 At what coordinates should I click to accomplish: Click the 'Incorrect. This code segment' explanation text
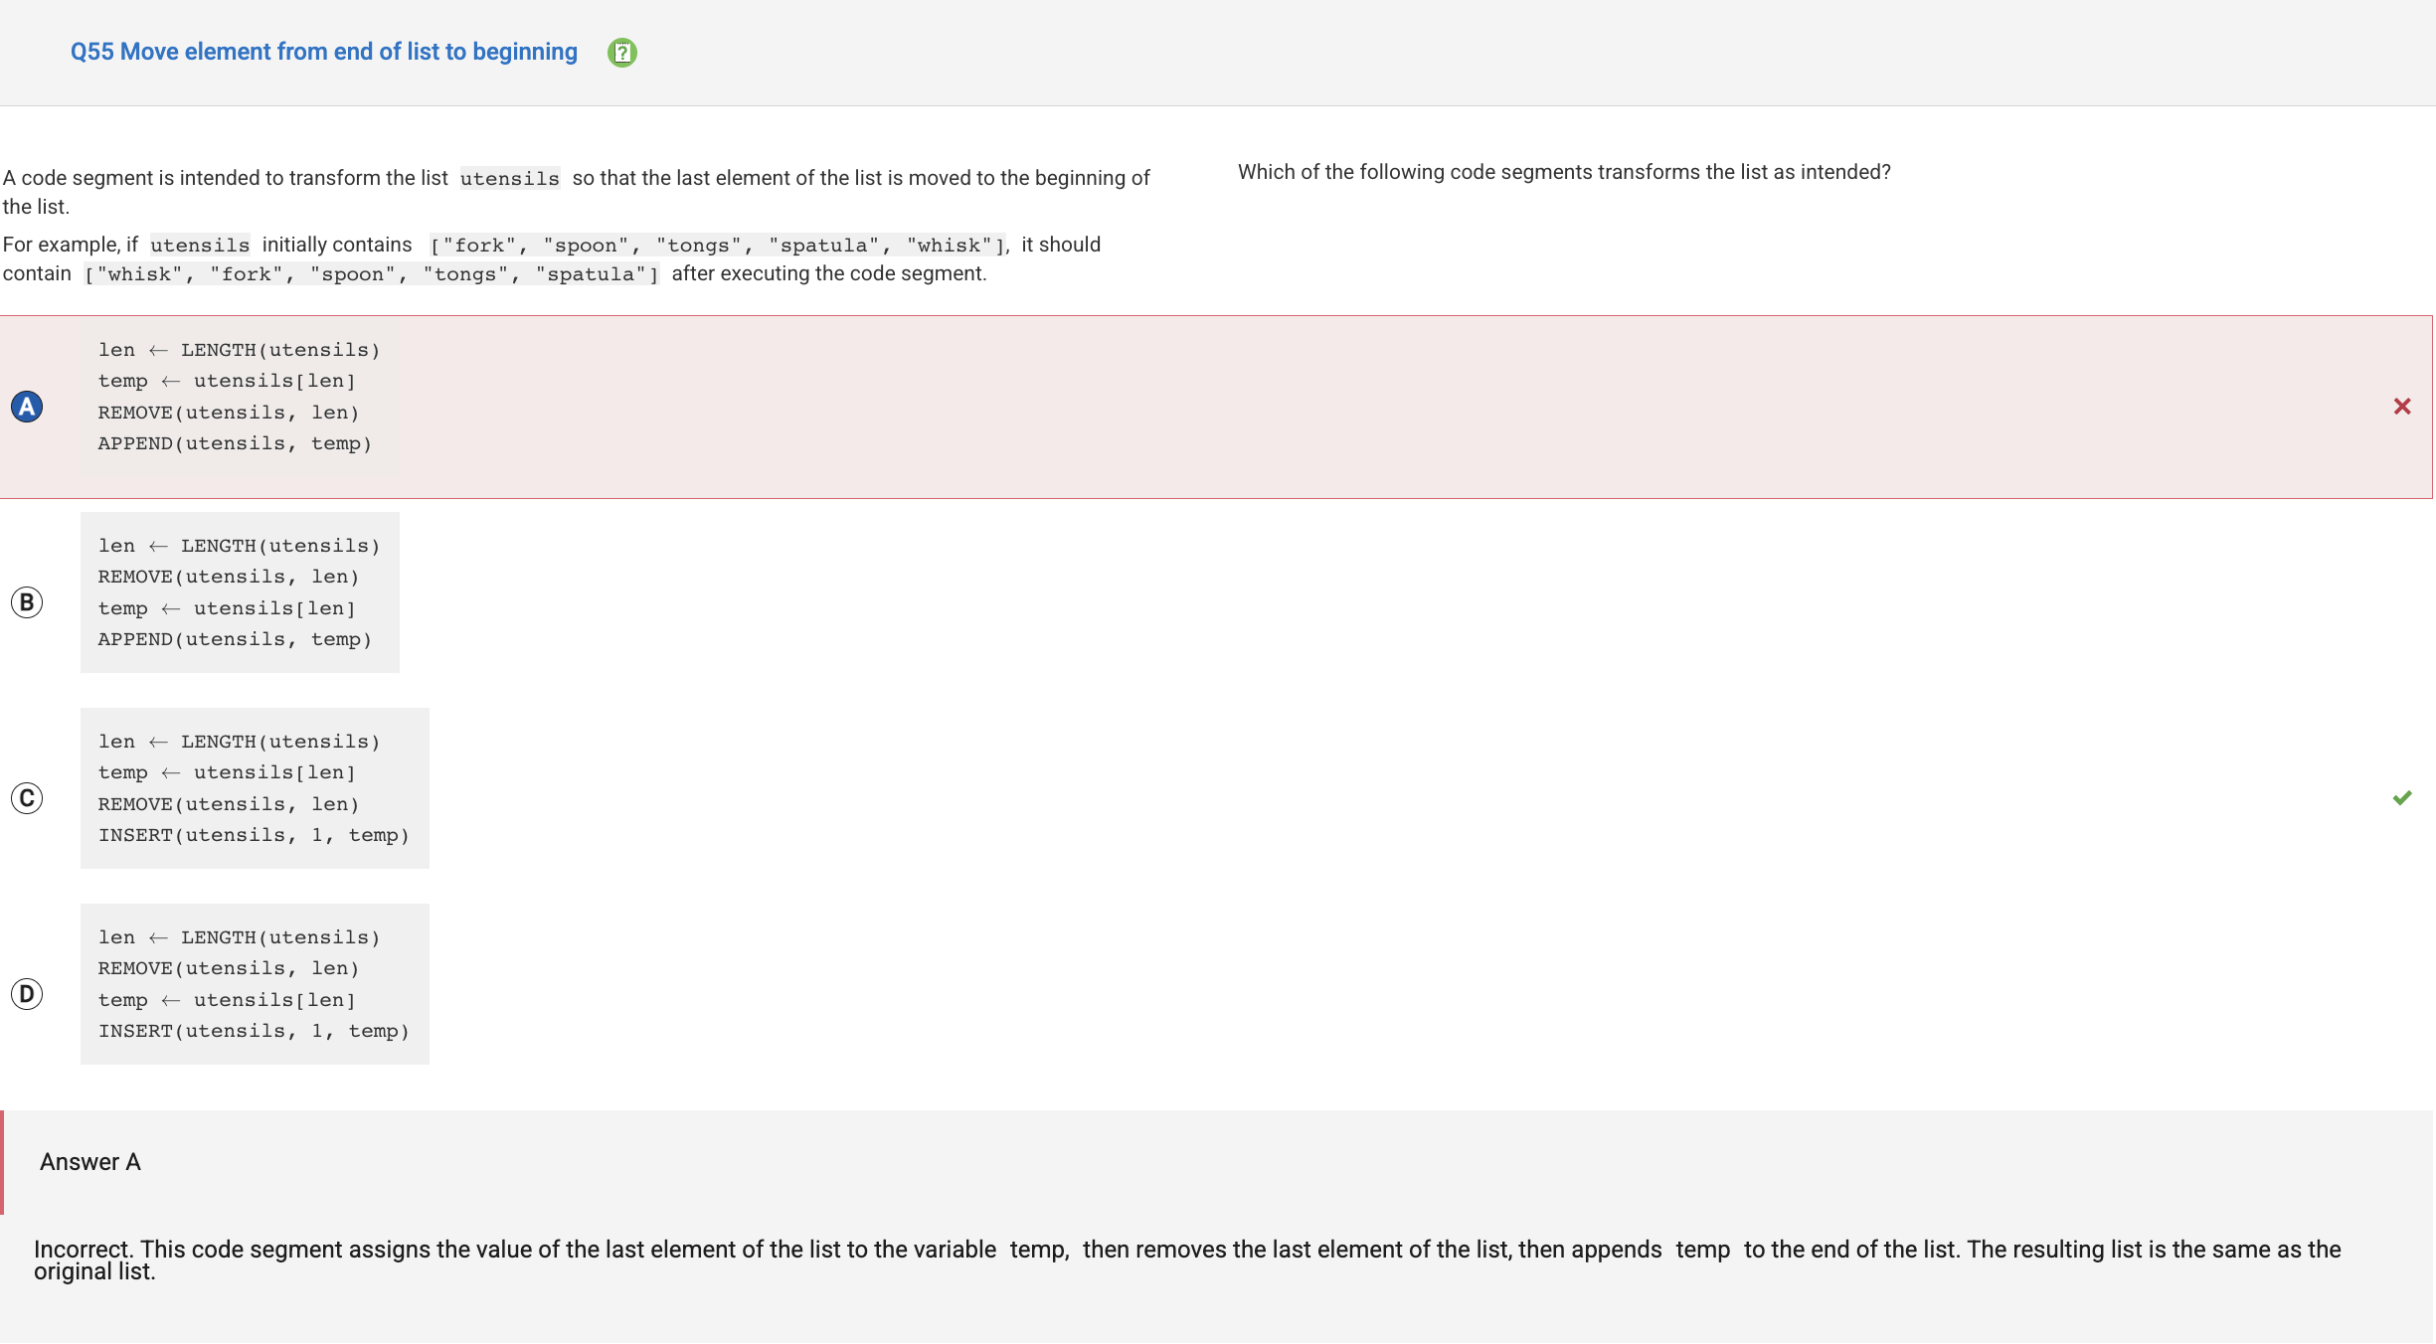(x=1187, y=1260)
